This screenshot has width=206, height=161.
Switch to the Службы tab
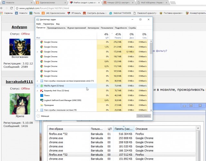(x=132, y=28)
